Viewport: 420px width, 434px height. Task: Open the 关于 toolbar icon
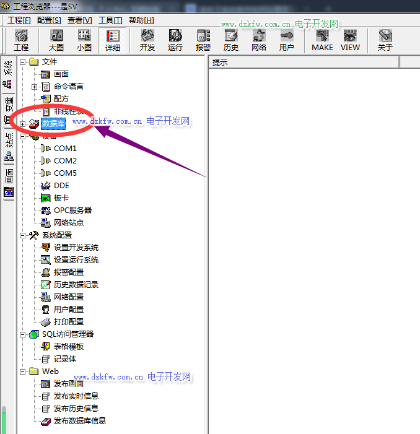[385, 40]
